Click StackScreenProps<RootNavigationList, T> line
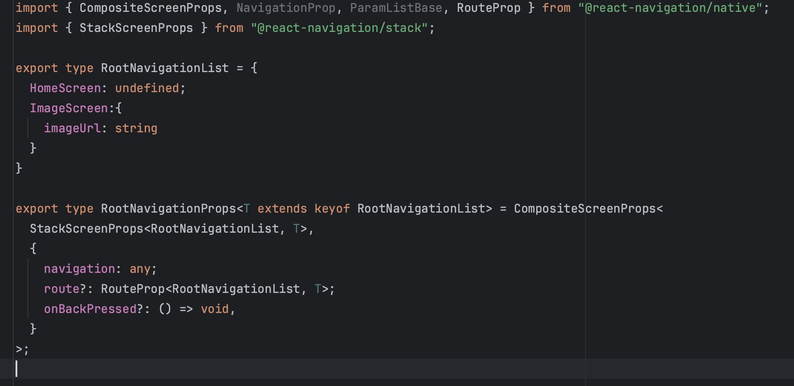Viewport: 794px width, 386px height. pyautogui.click(x=172, y=229)
